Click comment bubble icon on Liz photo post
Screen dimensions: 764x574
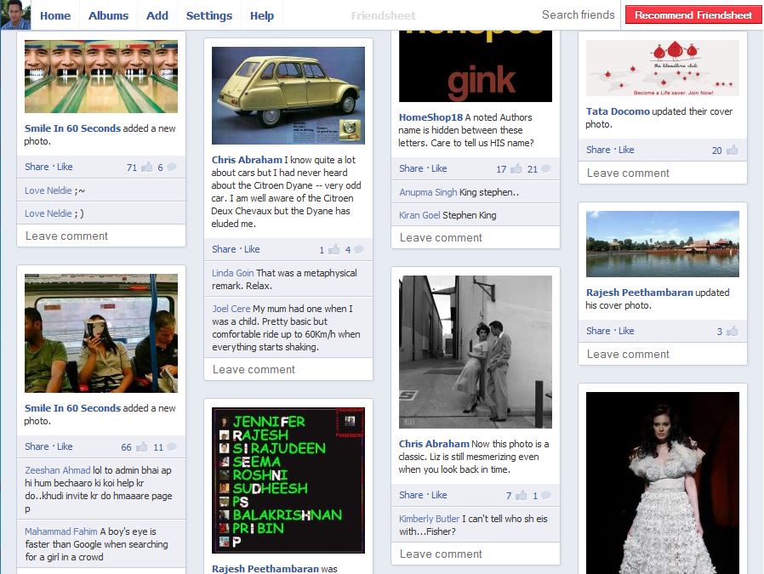click(545, 496)
